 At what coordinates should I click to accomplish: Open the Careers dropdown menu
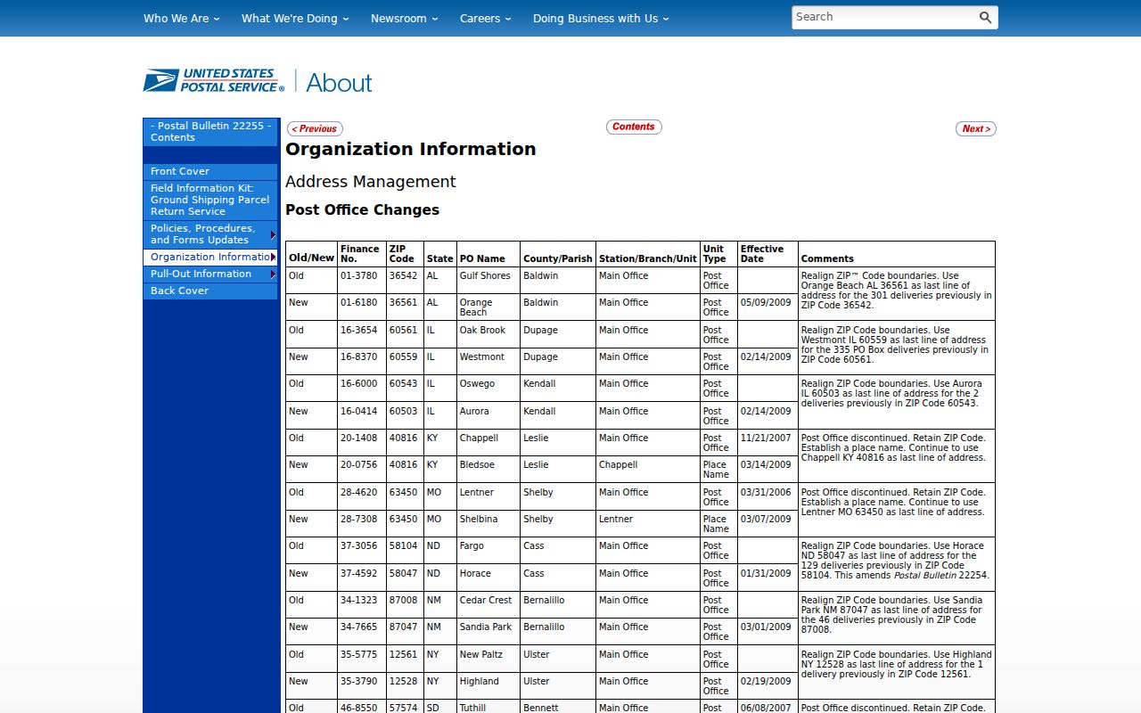coord(486,18)
